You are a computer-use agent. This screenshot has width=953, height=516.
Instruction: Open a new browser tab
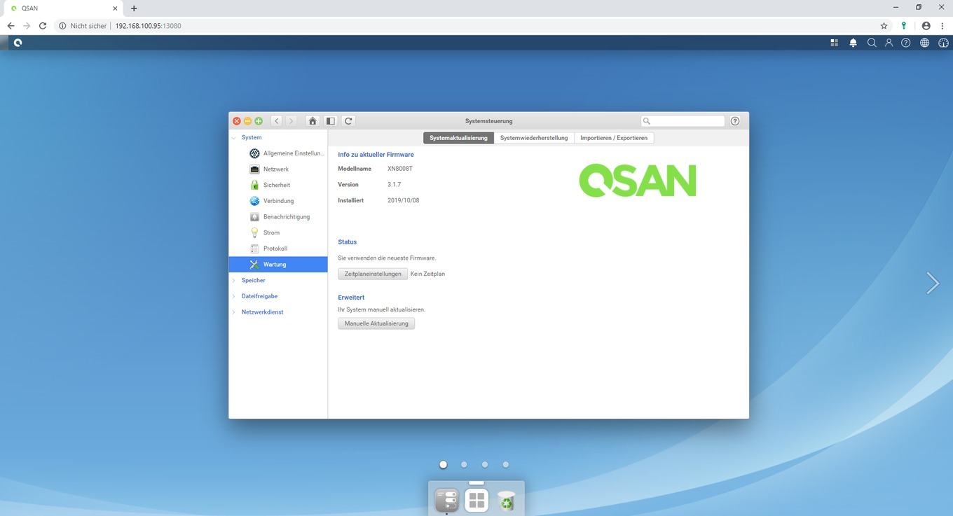coord(134,8)
